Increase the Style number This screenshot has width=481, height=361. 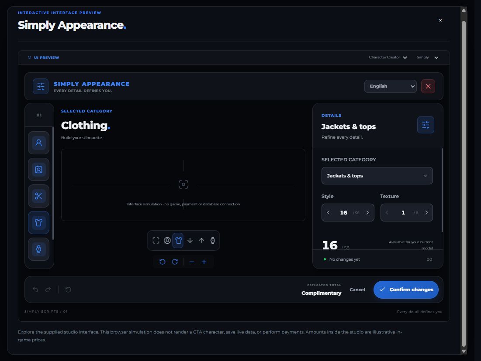(x=367, y=212)
